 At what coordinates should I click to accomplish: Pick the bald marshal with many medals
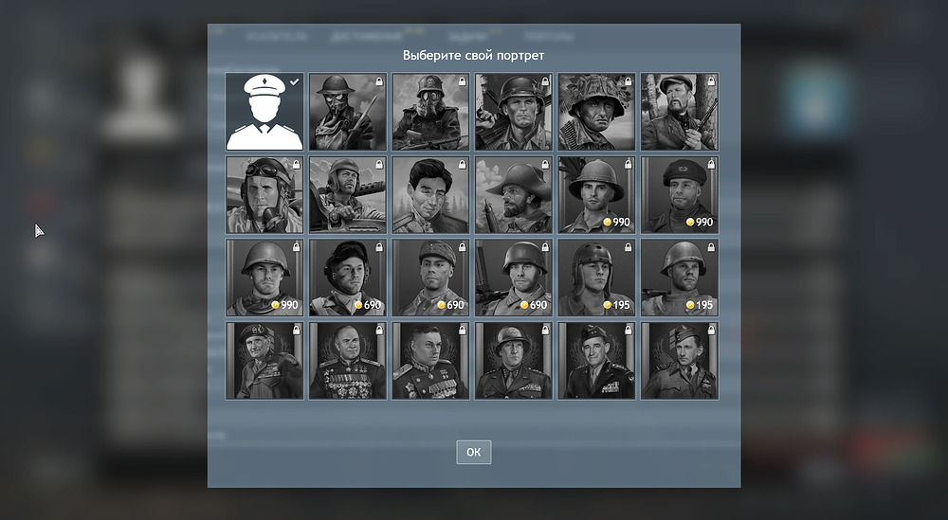(348, 361)
